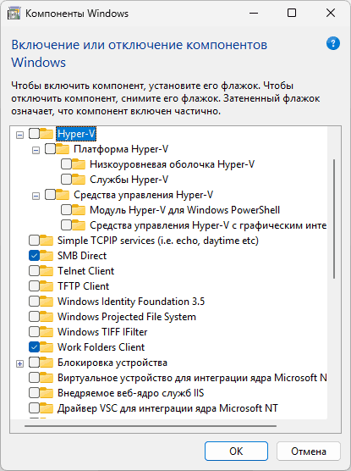Viewport: 351px width, 471px height.
Task: Click folder icon beside Виртуальное устройство для интеграции
Action: click(x=47, y=378)
